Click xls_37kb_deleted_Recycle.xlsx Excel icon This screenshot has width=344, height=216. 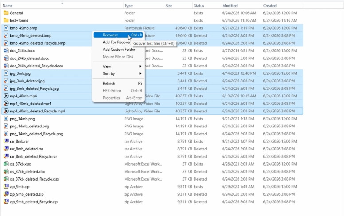[x=6, y=179]
